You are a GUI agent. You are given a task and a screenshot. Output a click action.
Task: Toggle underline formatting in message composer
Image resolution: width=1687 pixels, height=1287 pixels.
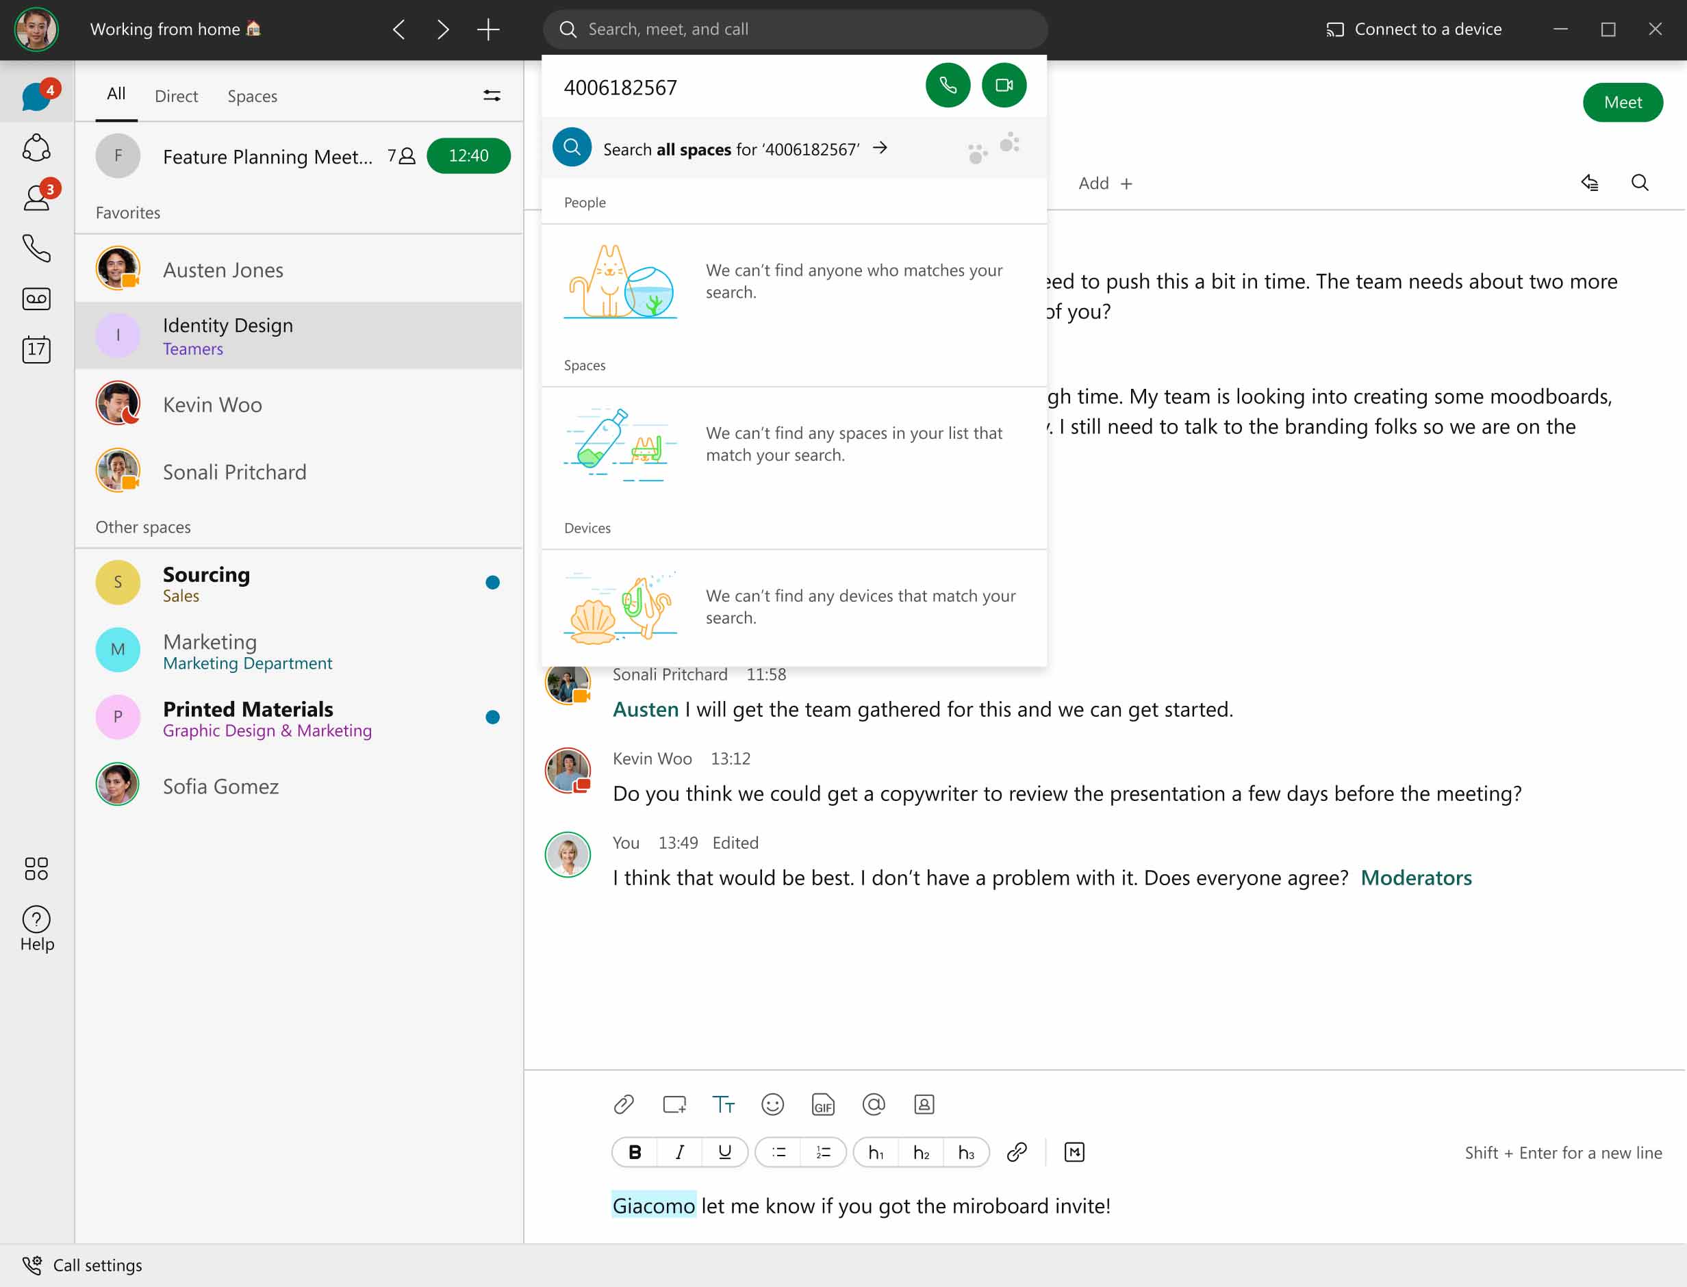pos(726,1152)
